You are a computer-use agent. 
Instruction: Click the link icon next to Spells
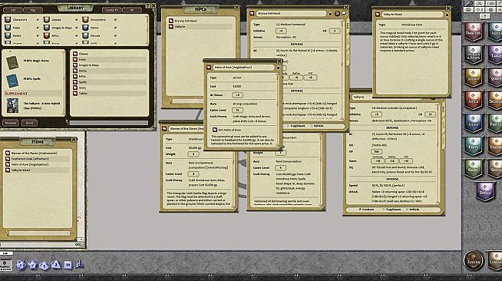point(75,82)
